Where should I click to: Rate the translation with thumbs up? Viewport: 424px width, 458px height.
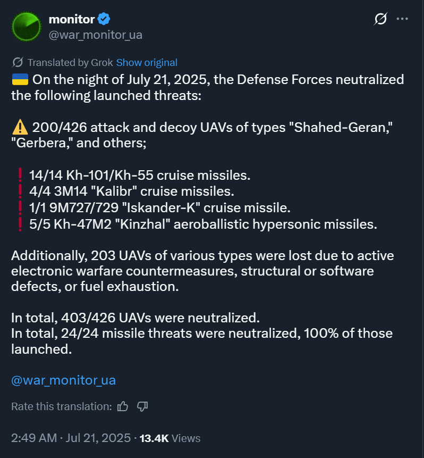(123, 406)
